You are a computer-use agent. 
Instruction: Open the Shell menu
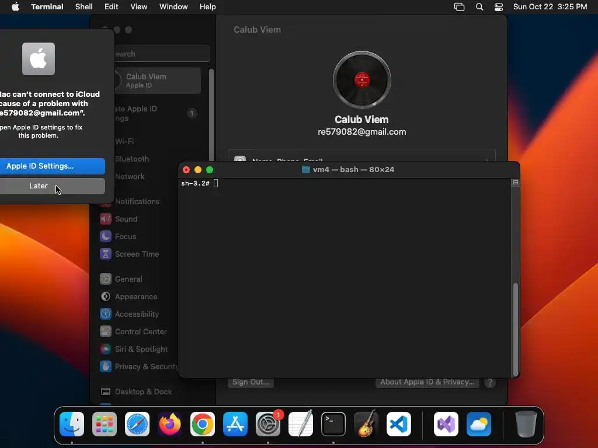(x=84, y=7)
